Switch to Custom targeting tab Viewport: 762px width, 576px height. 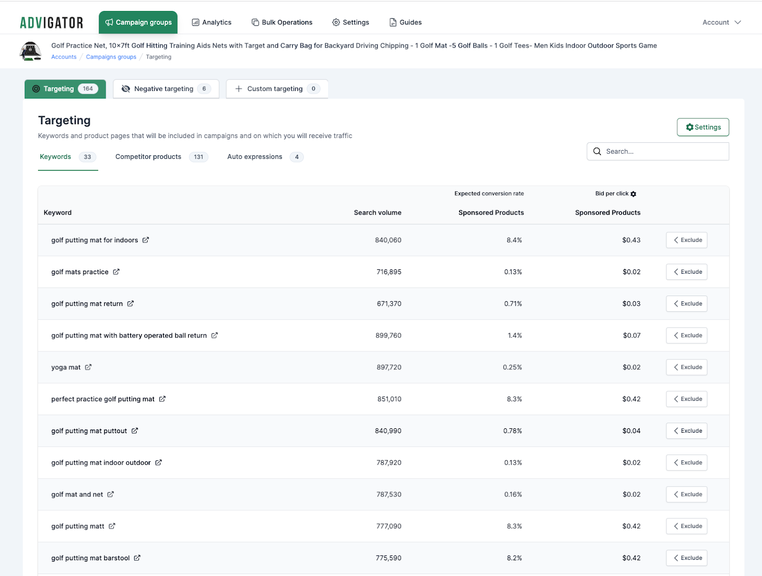[x=277, y=89]
